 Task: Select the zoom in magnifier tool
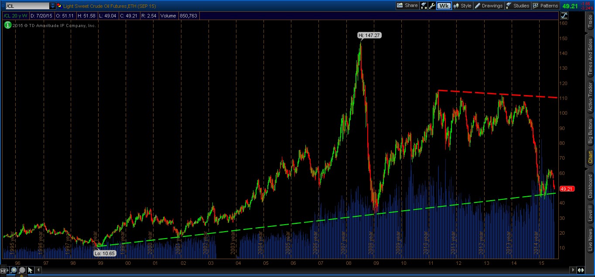[14, 270]
